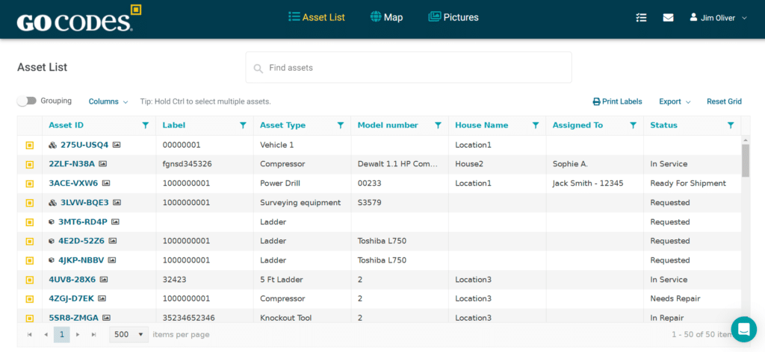Image resolution: width=765 pixels, height=352 pixels.
Task: Select checkbox for asset 3ACE-VXW6
Action: click(30, 183)
